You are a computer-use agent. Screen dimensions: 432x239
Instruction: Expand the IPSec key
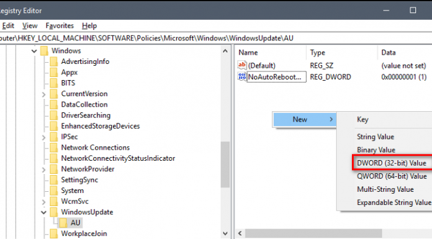[44, 137]
